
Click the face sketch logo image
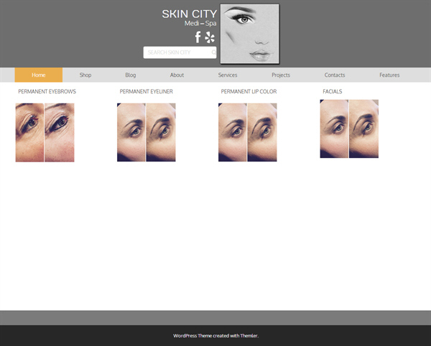click(x=249, y=34)
